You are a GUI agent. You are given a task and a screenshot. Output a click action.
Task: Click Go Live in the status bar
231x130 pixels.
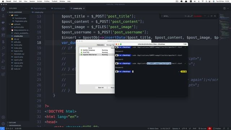click(x=202, y=129)
